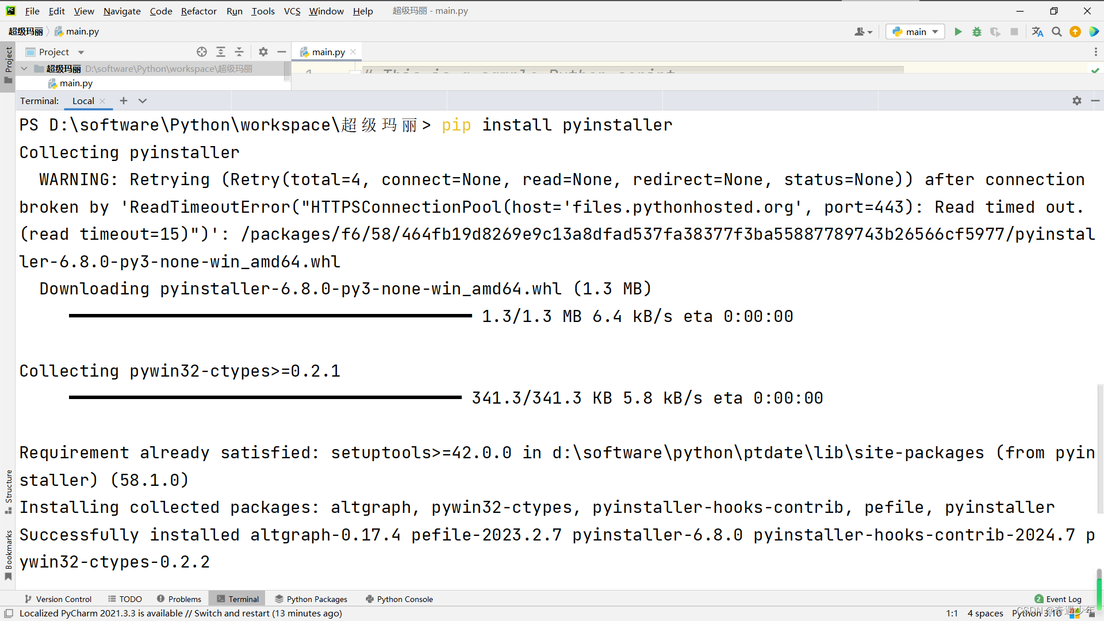Click the translate icon in the top toolbar
Image resolution: width=1104 pixels, height=621 pixels.
point(1037,32)
